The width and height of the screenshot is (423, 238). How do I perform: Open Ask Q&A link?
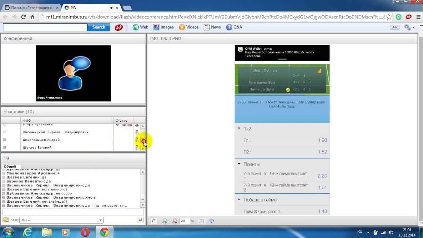point(234,27)
